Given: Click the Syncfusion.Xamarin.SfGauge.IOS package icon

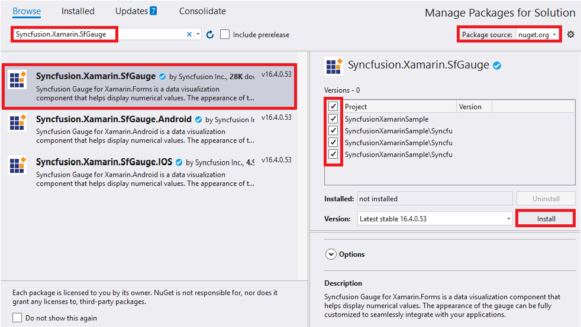Looking at the screenshot, I should (x=17, y=165).
